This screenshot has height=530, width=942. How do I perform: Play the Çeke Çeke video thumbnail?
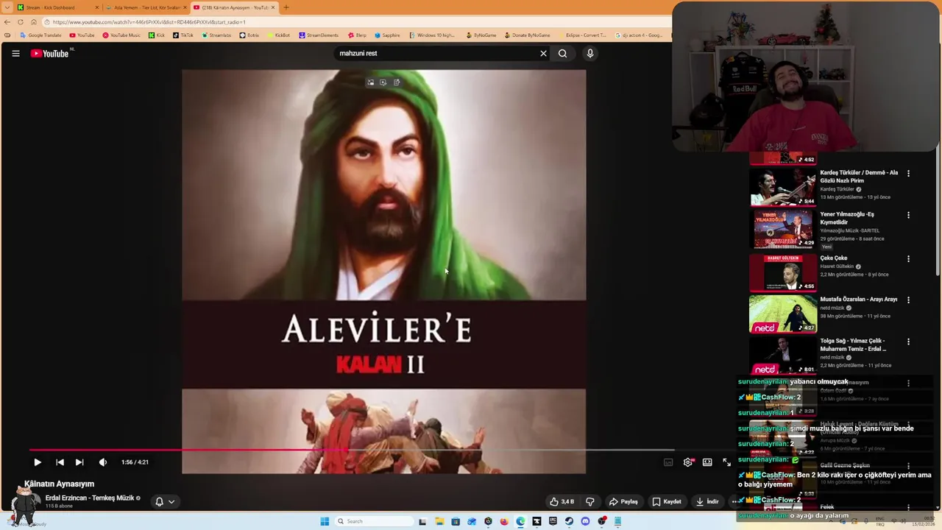[783, 272]
